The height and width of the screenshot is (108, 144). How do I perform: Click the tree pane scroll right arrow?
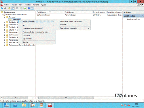coord(34,98)
